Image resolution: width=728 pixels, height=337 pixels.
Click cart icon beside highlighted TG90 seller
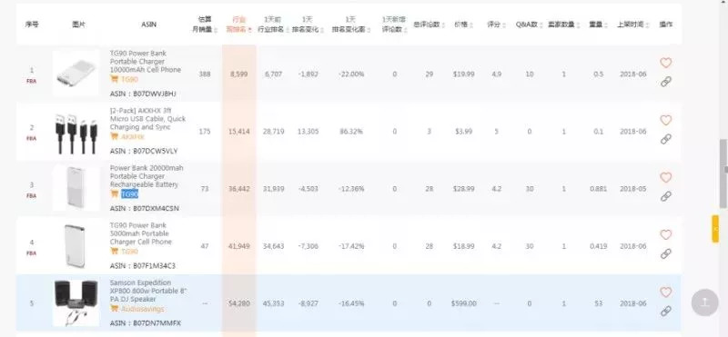click(114, 193)
